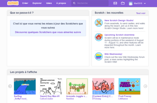Visit author DTGlossy profile

[x=97, y=99]
